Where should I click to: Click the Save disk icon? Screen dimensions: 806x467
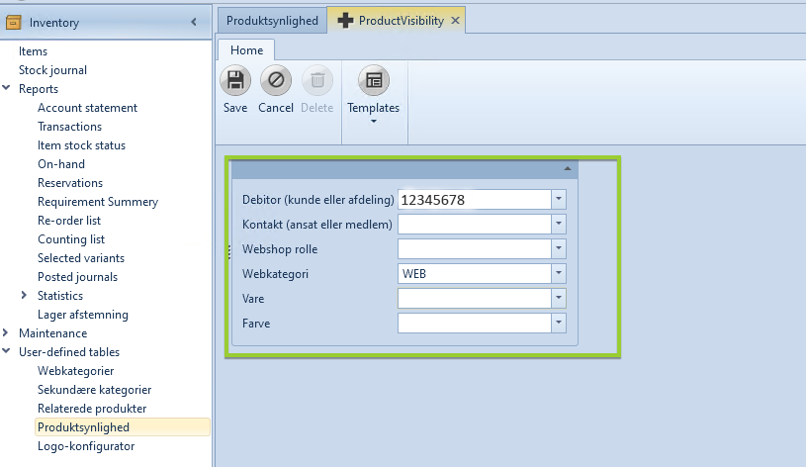point(235,81)
